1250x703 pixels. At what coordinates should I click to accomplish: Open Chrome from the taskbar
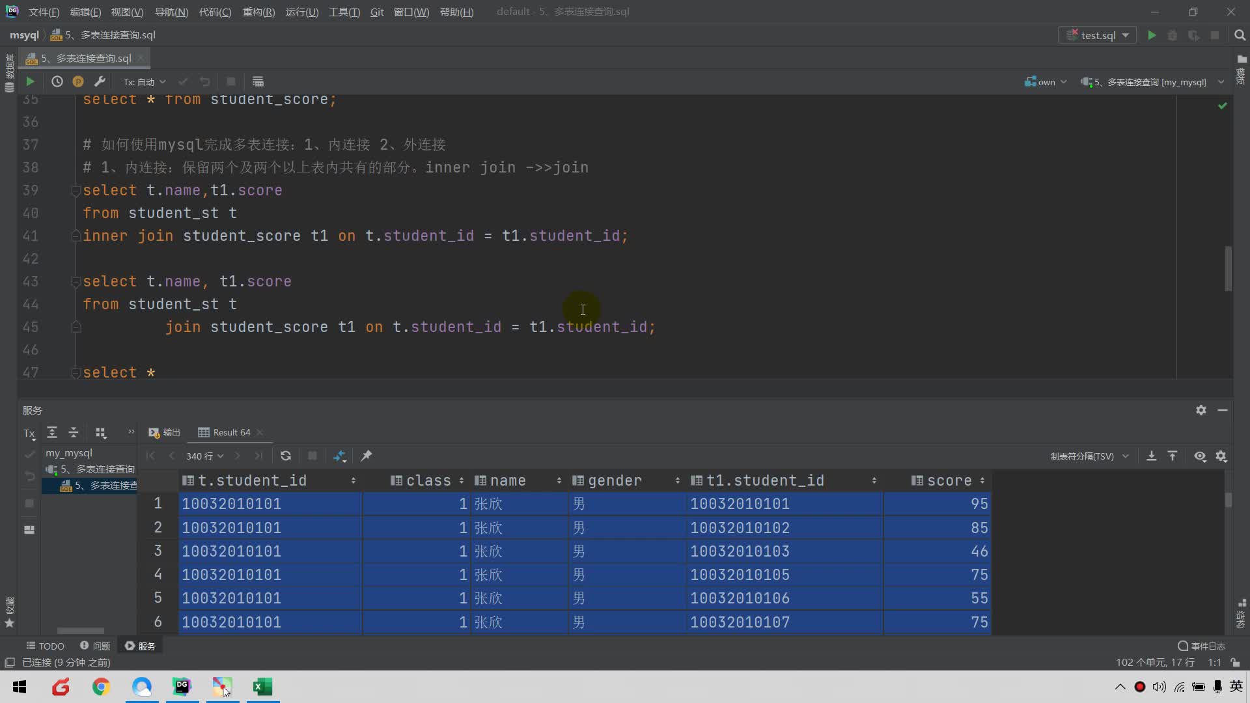(x=101, y=686)
